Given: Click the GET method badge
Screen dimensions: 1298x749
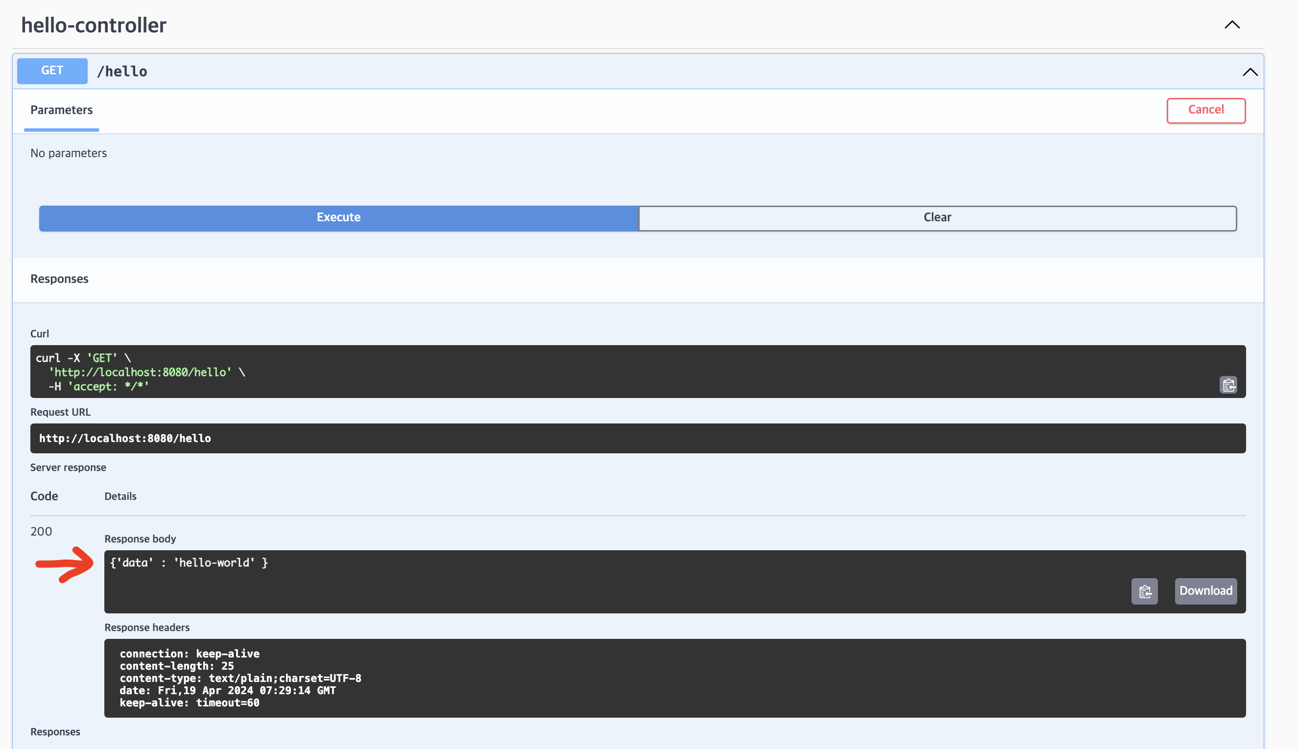Looking at the screenshot, I should point(52,70).
